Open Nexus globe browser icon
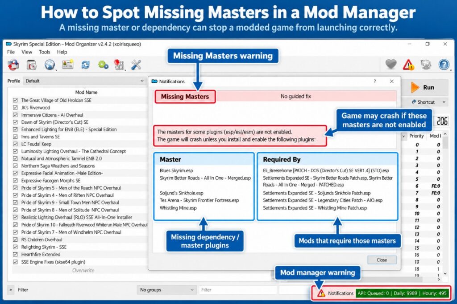Screen dimensions: 457x304 [x=50, y=65]
